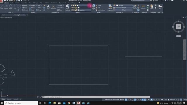Click the Copy tool

point(25,8)
